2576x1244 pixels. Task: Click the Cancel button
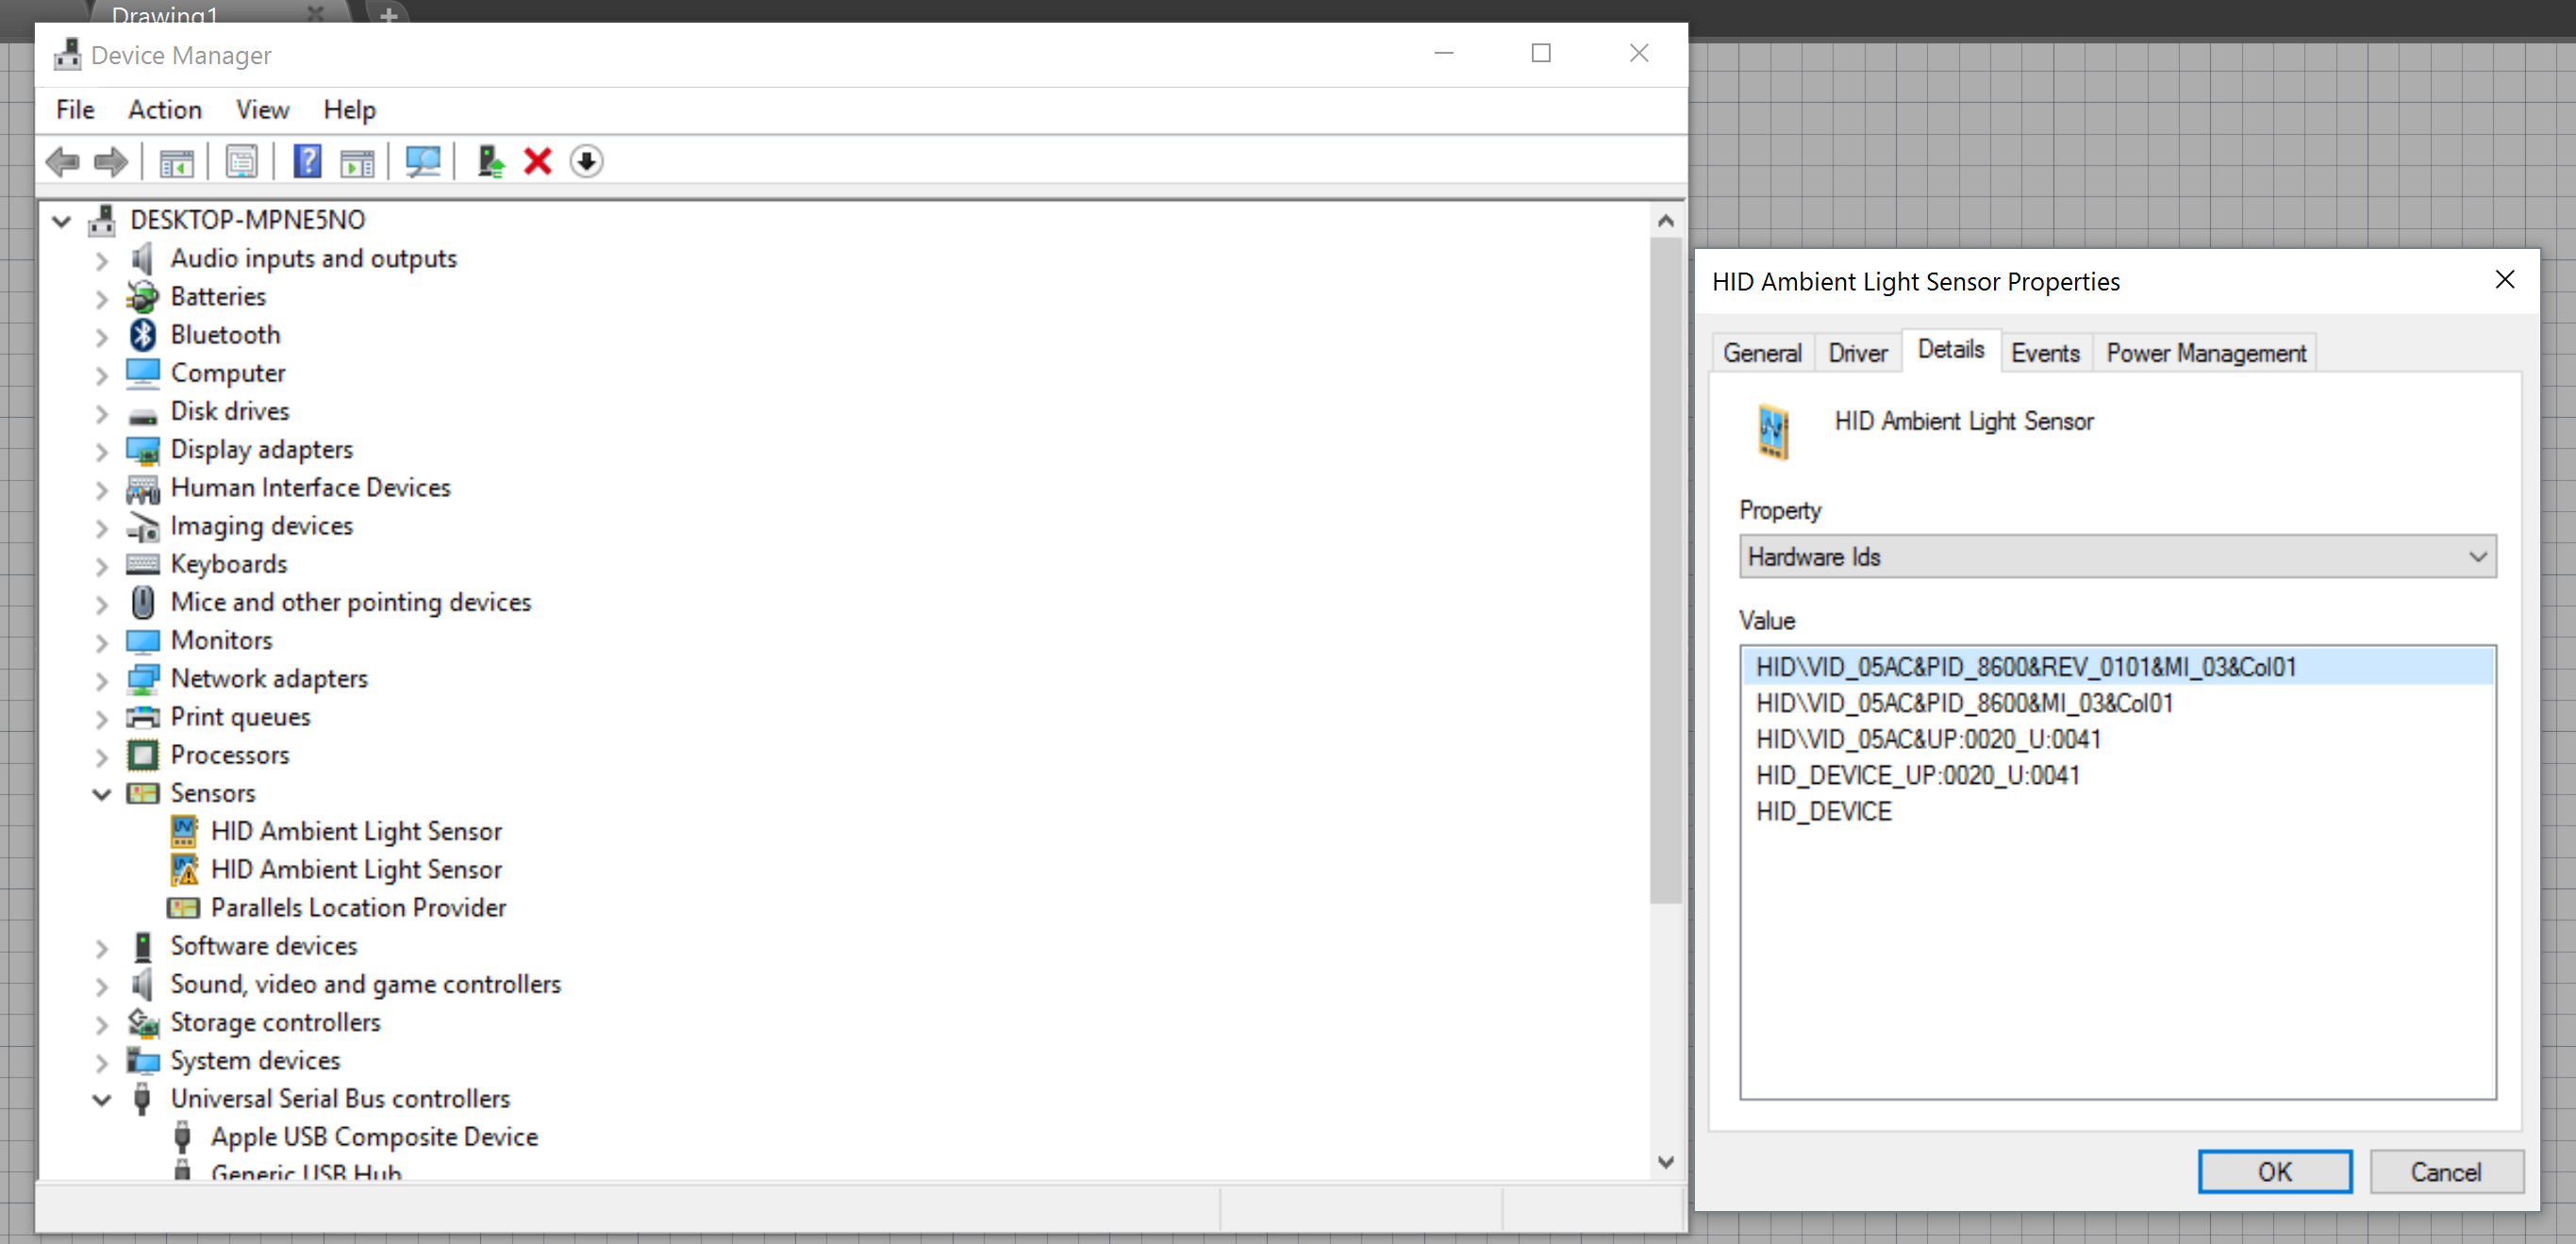(x=2444, y=1171)
